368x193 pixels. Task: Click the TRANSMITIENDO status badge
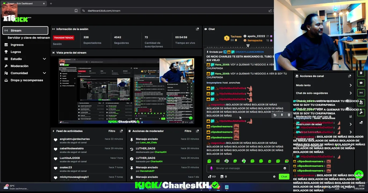pos(63,38)
